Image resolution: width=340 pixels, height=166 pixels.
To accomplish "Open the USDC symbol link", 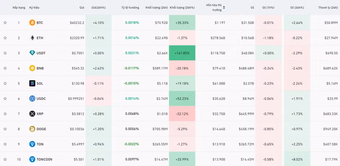I will (41, 99).
